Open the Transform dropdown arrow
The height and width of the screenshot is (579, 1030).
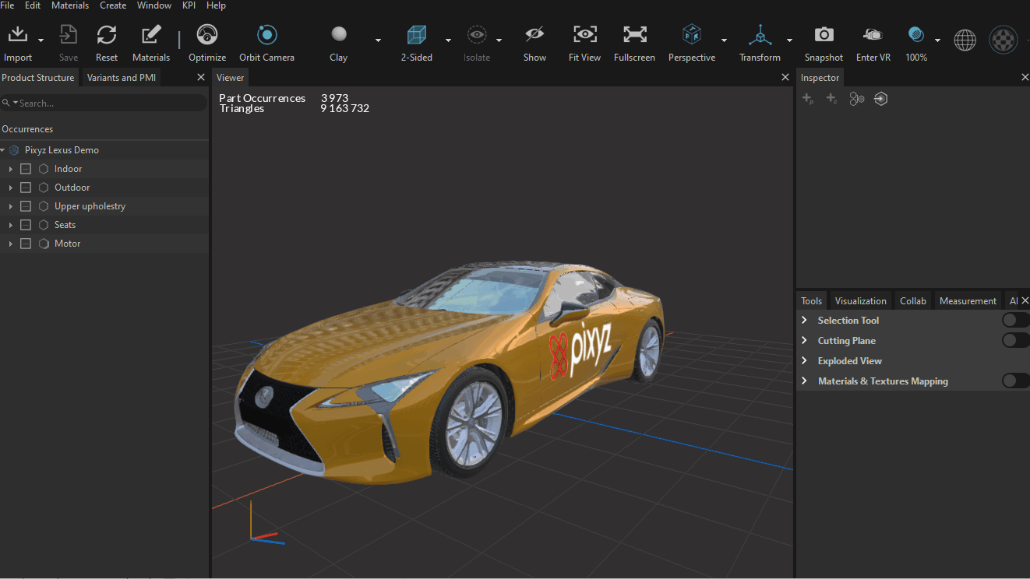click(789, 40)
